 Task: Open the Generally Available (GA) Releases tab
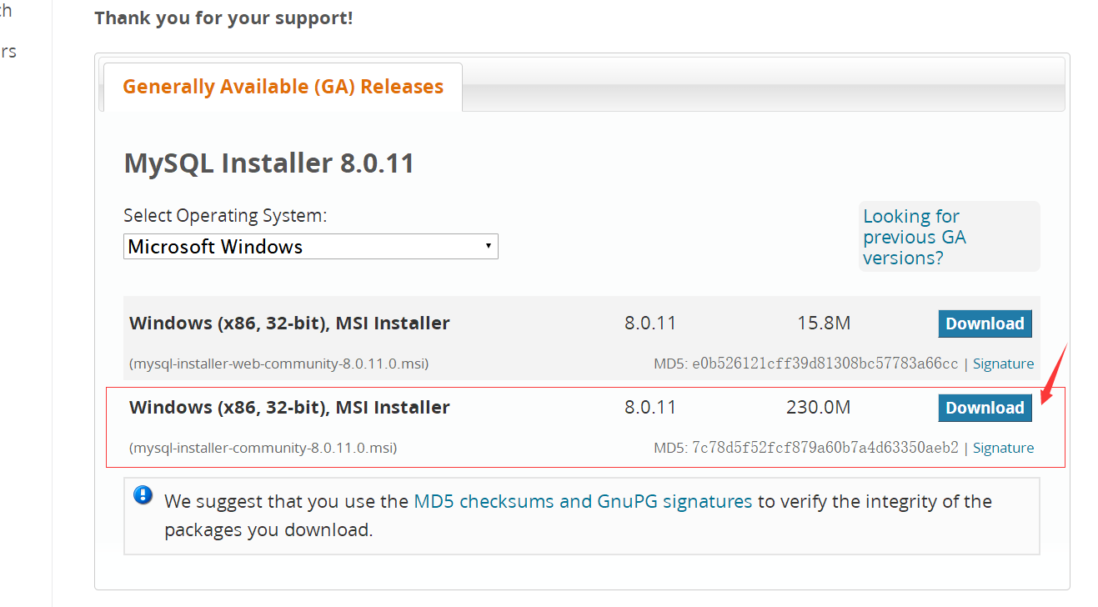pos(283,87)
